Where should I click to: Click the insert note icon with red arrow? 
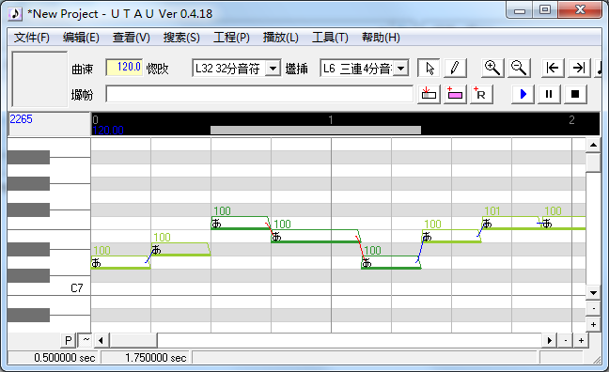pyautogui.click(x=429, y=94)
